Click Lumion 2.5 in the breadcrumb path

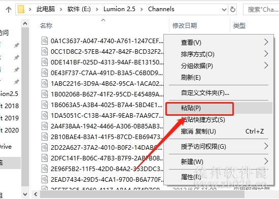119,9
